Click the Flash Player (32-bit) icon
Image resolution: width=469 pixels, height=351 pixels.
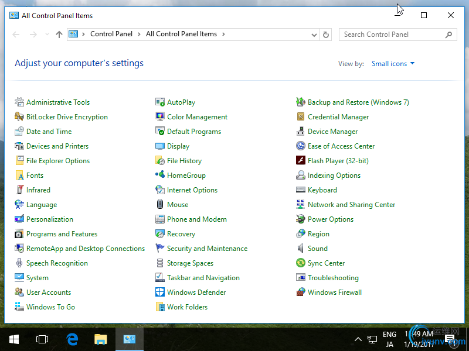pyautogui.click(x=301, y=160)
